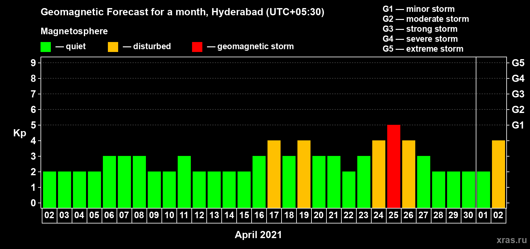This screenshot has height=249, width=530.
Task: Click the right-axis 'G1' label
Action: coord(518,125)
